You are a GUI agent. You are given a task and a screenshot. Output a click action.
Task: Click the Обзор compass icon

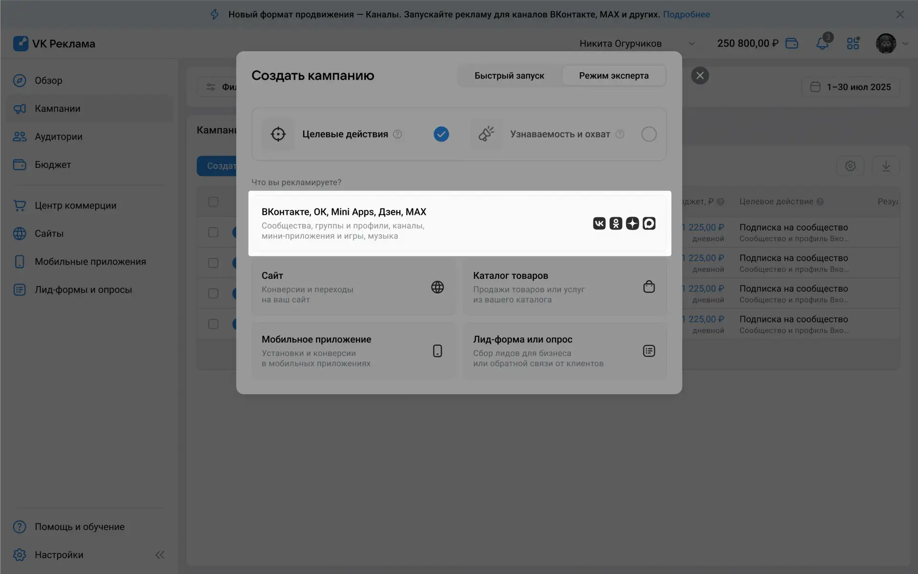point(20,80)
